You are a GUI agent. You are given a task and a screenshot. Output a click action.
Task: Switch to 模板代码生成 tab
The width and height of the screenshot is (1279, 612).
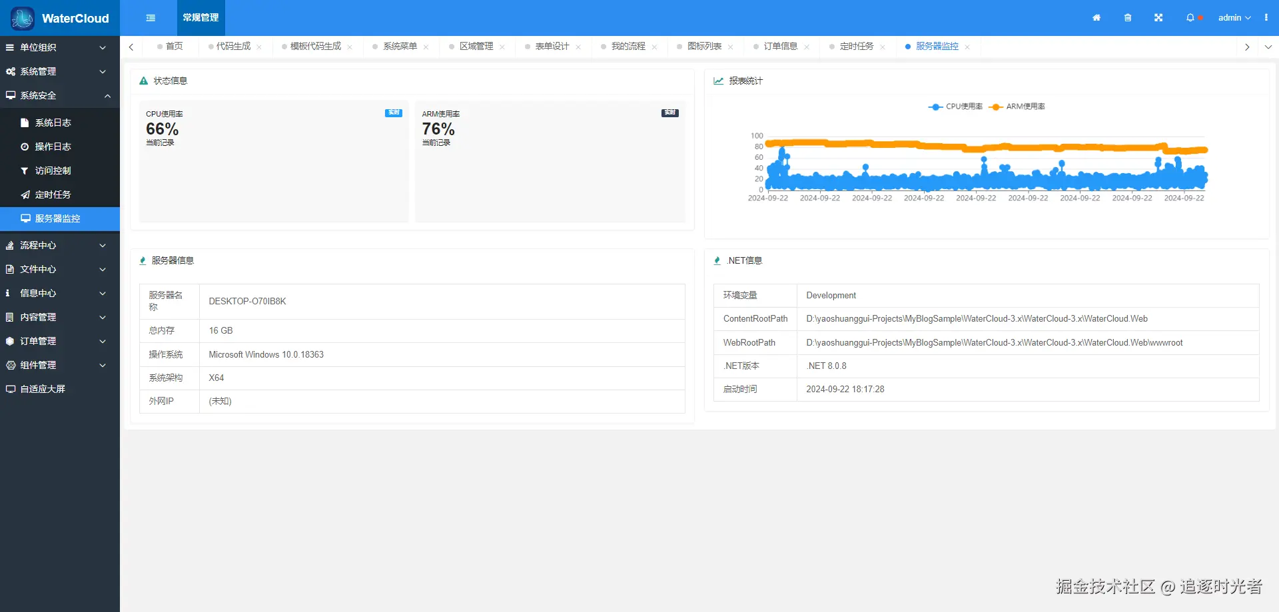tap(315, 47)
